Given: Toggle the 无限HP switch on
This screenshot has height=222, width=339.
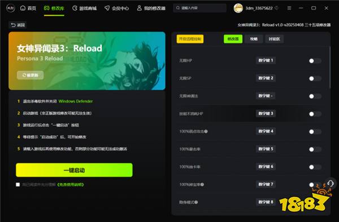Looking at the screenshot, I should [x=315, y=61].
